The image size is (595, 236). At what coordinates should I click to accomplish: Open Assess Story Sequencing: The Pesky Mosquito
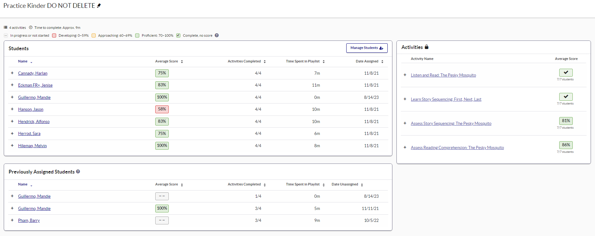[x=451, y=123]
